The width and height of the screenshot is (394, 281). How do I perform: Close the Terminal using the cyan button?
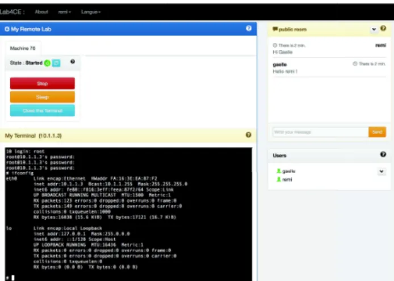[43, 111]
